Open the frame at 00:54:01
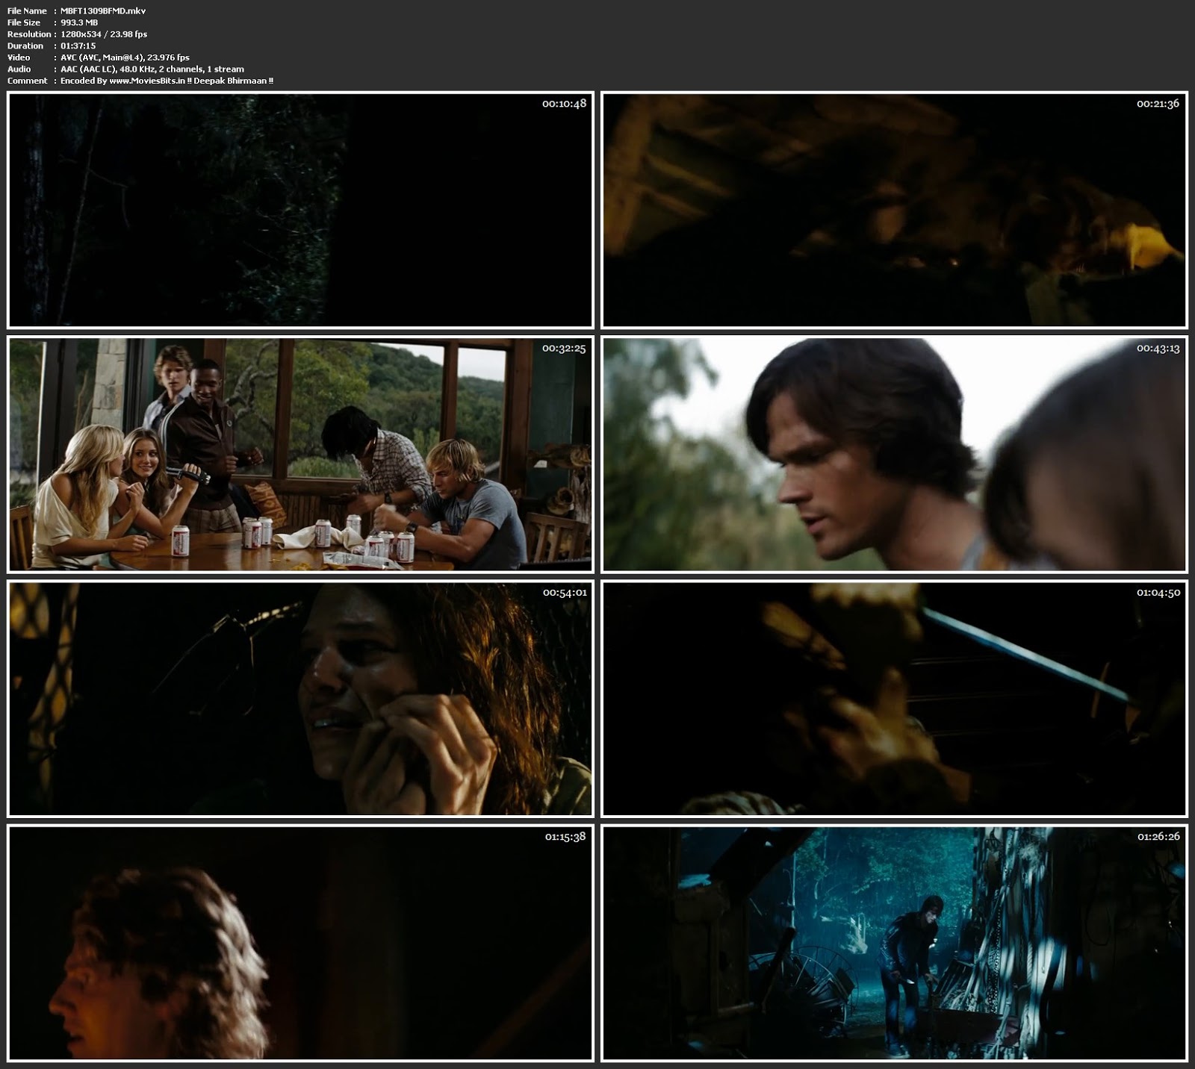The height and width of the screenshot is (1069, 1195). click(300, 699)
